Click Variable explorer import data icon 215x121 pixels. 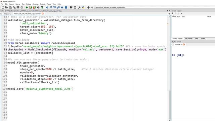pyautogui.click(x=172, y=13)
